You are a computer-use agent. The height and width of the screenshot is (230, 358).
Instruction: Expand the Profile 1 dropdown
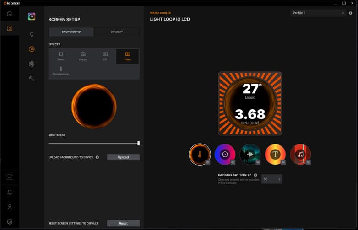click(x=318, y=13)
